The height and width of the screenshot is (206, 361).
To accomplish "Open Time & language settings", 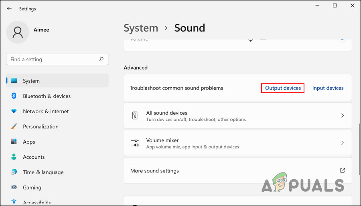I will click(43, 172).
